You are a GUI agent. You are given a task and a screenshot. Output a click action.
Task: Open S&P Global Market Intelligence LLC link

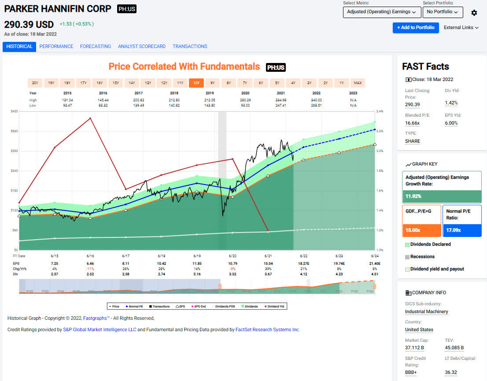coord(100,330)
